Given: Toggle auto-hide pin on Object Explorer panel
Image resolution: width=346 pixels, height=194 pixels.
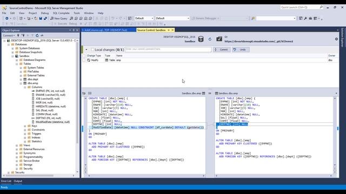Looking at the screenshot, I should click(x=74, y=30).
